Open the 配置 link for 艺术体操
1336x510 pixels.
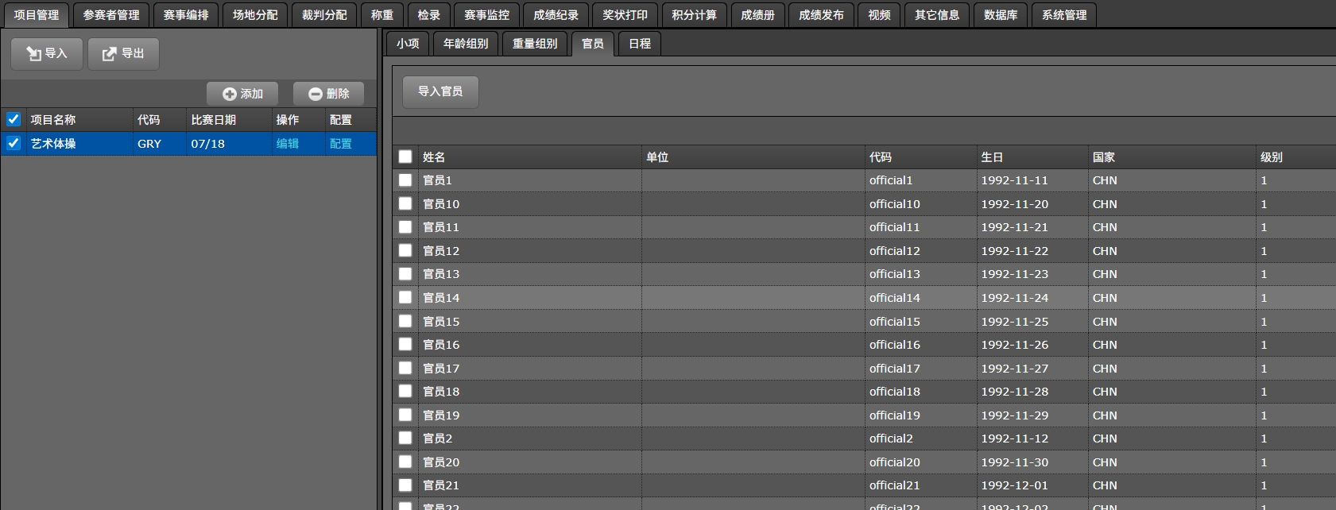pos(341,144)
